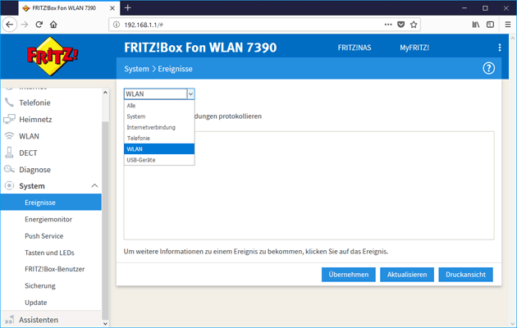517x328 pixels.
Task: Click the System icon in sidebar
Action: click(9, 186)
